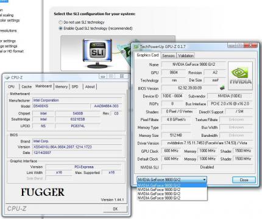Select the Mainboard tab in CPU-Z
Viewport: 262px width, 219px height.
[x=43, y=86]
